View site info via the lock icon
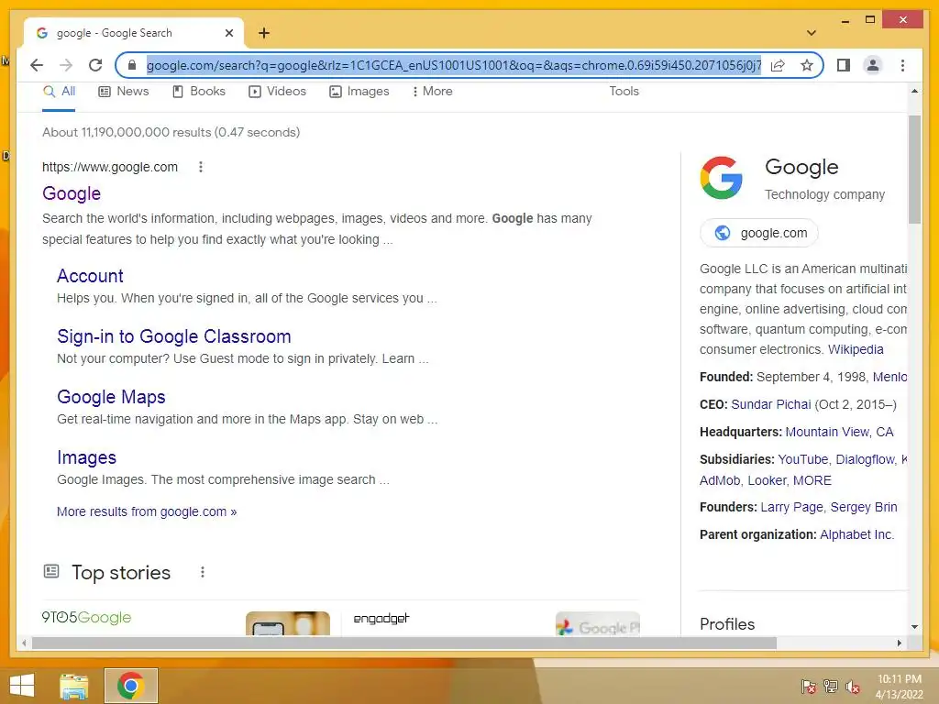Screen dimensions: 939x704 point(132,65)
